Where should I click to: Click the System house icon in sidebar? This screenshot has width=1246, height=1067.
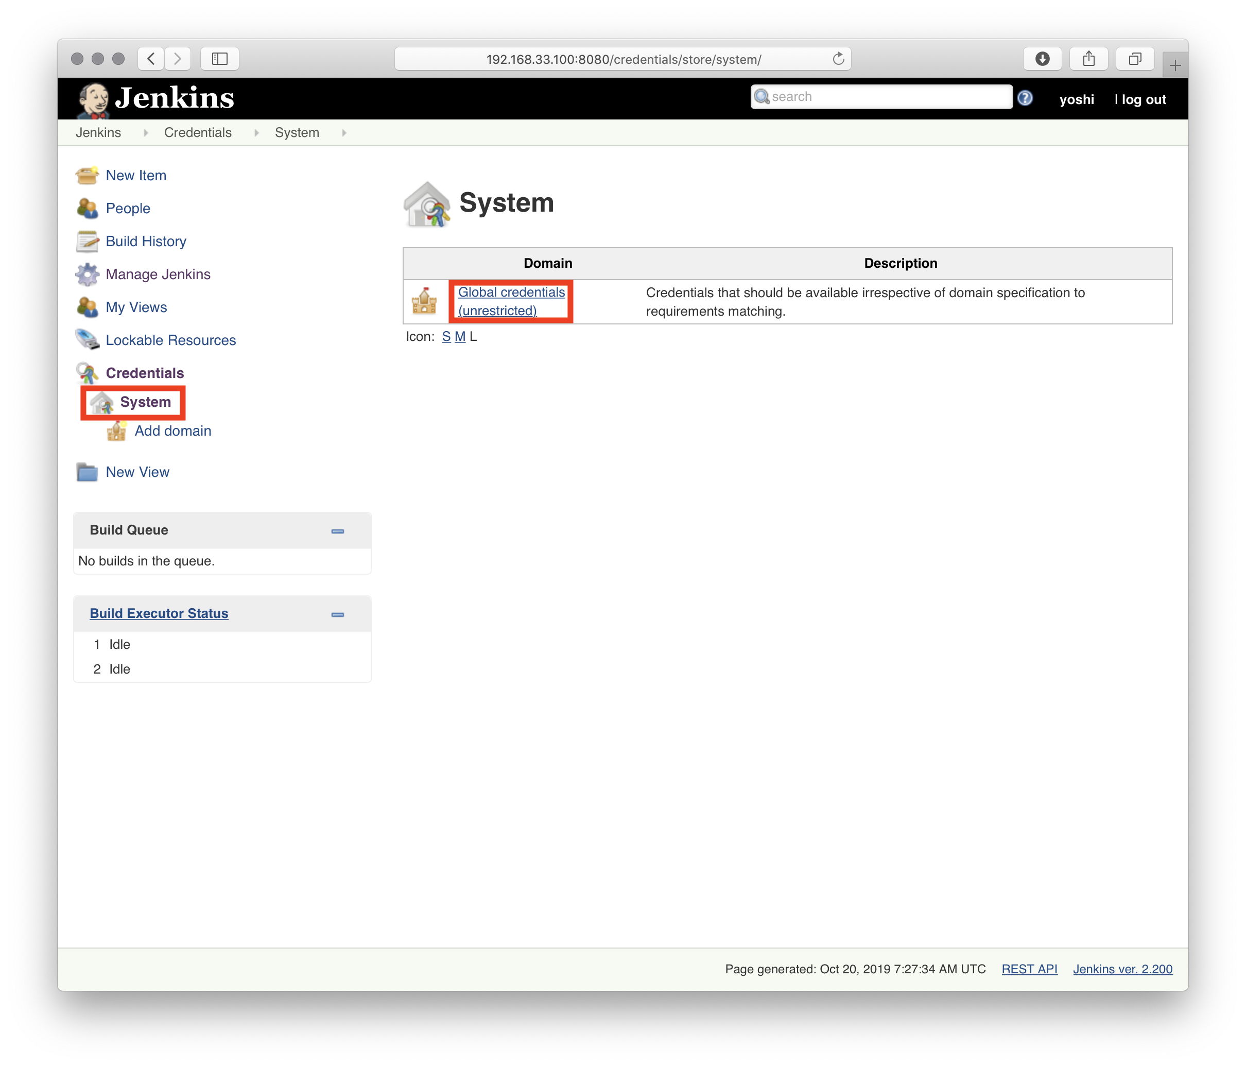(x=101, y=402)
